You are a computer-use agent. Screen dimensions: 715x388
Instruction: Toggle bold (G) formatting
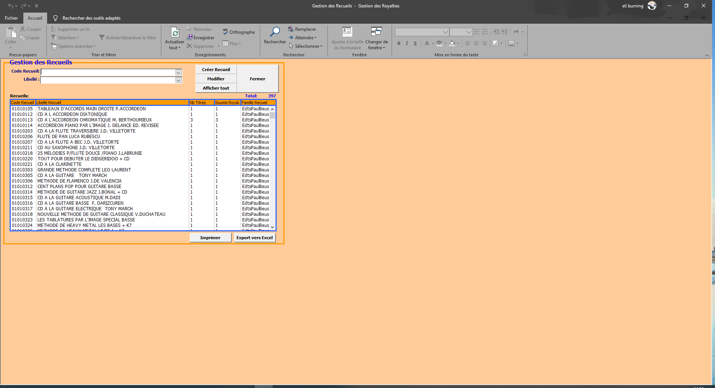point(399,43)
